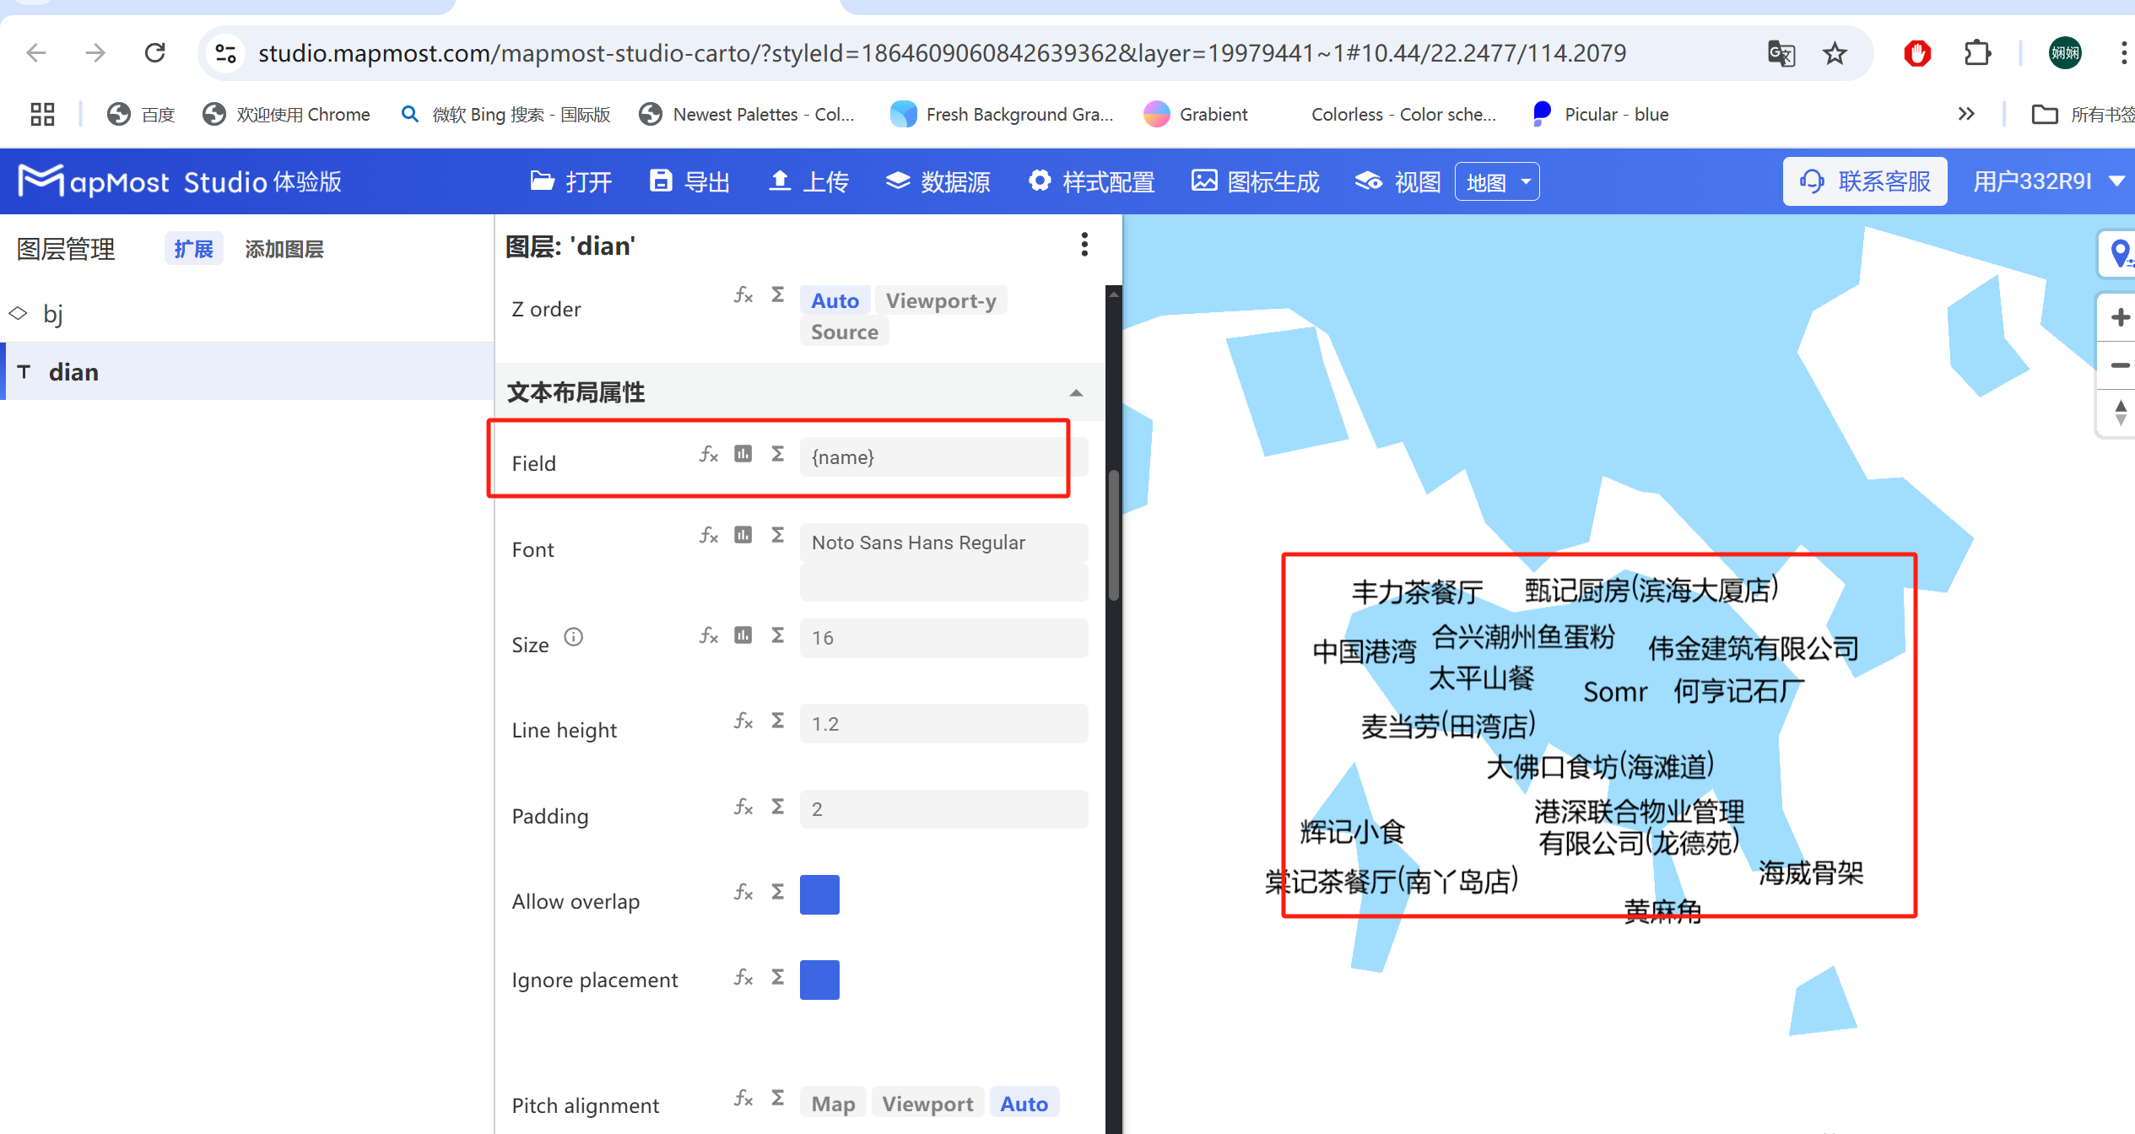Zoom in using the map plus button
The height and width of the screenshot is (1134, 2135).
coord(2120,316)
